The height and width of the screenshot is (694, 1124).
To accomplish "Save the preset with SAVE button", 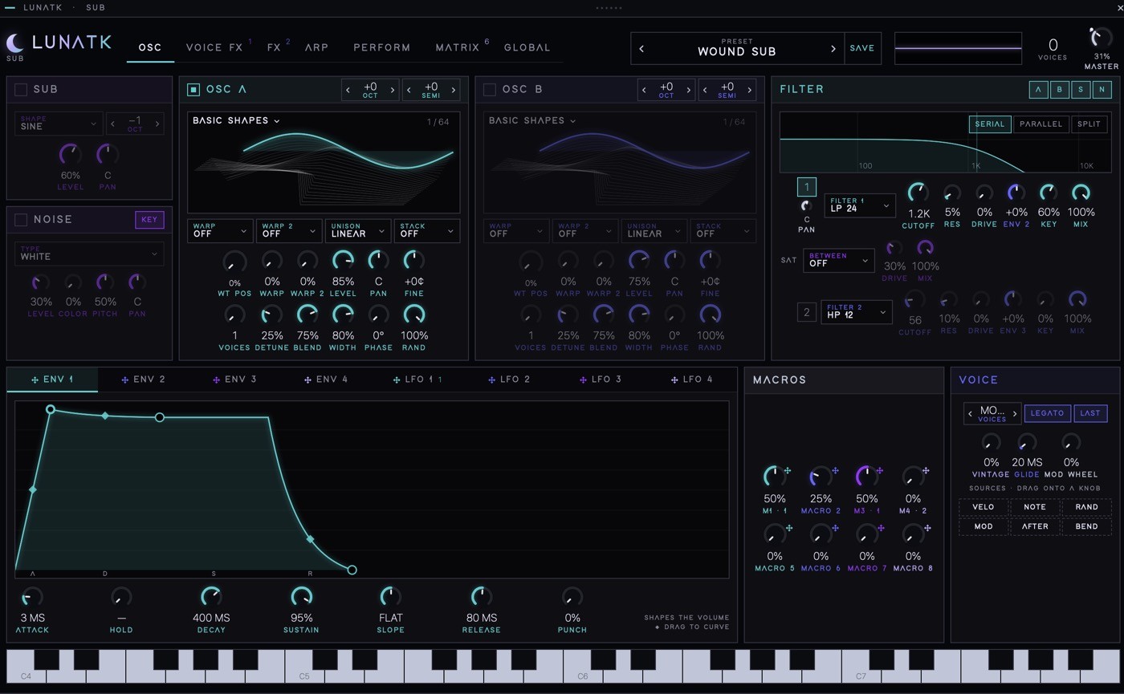I will (x=862, y=49).
